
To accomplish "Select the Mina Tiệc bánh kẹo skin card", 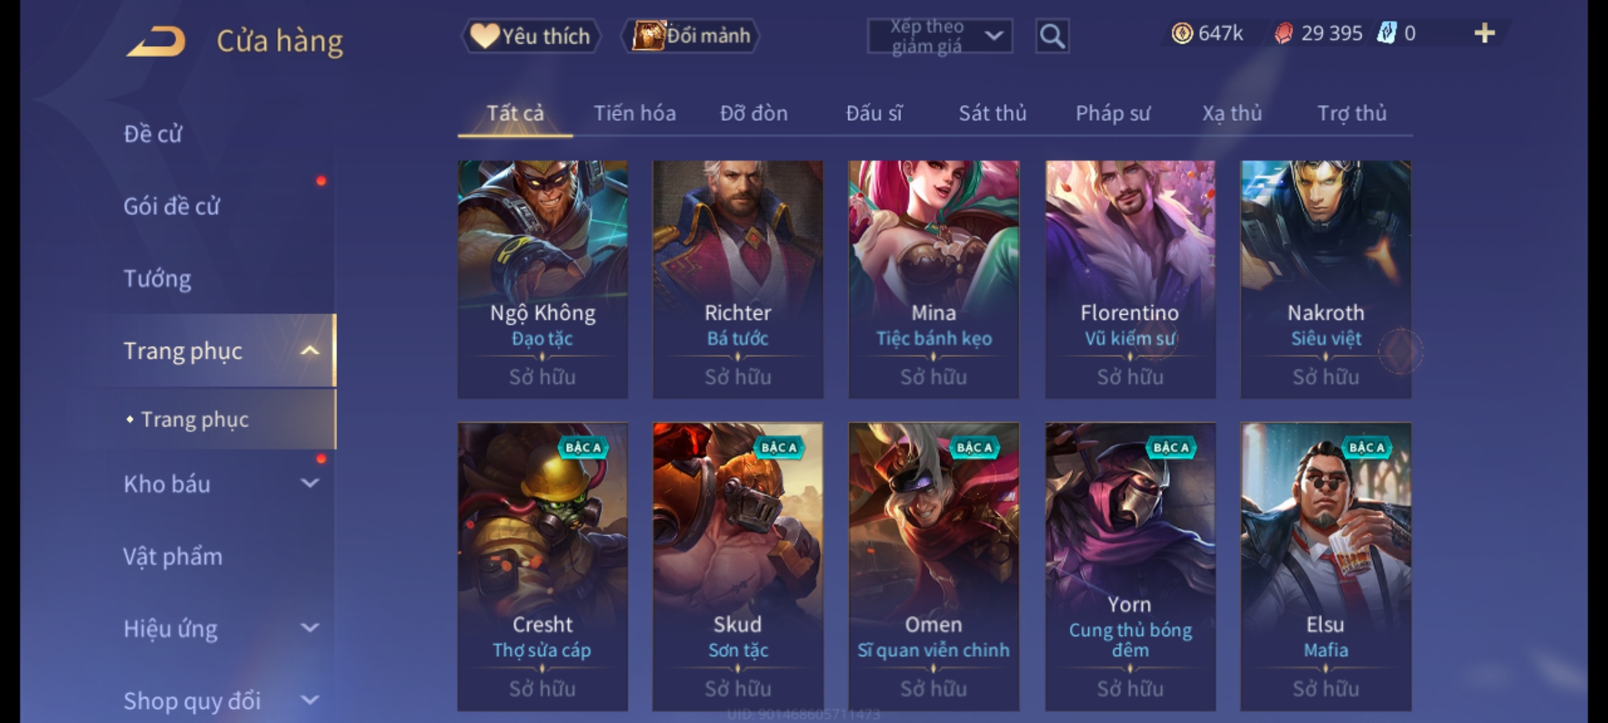I will [x=933, y=279].
